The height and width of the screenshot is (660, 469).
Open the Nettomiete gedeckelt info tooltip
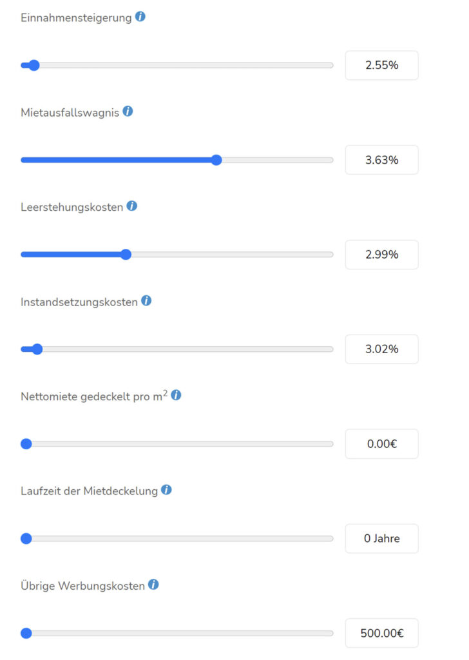click(x=176, y=394)
